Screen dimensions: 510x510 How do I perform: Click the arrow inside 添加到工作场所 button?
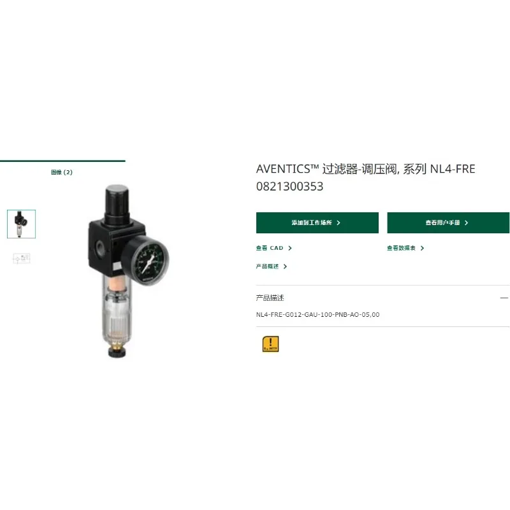(x=339, y=222)
